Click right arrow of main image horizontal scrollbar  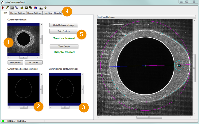coord(191,117)
